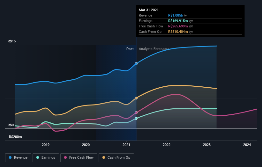Click the R$1b y-axis label

click(12, 41)
